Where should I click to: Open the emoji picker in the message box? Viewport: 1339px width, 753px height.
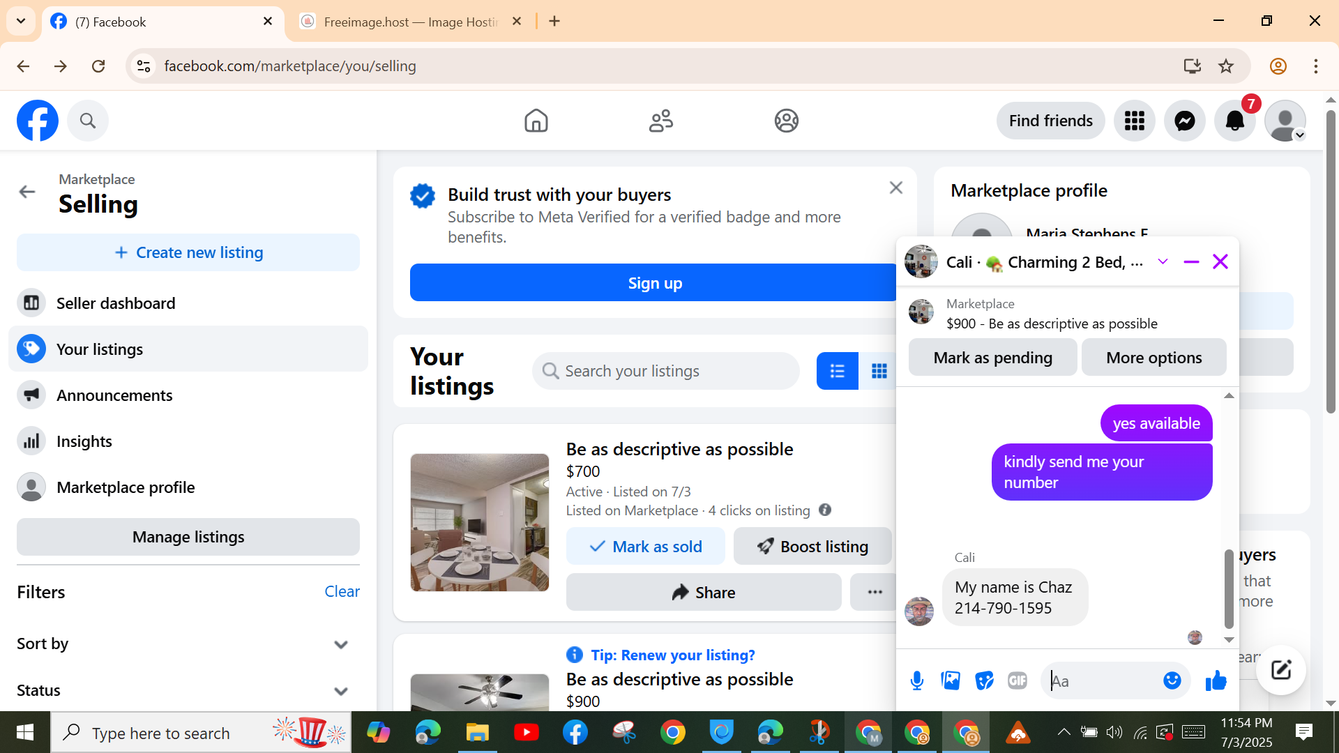tap(1172, 680)
